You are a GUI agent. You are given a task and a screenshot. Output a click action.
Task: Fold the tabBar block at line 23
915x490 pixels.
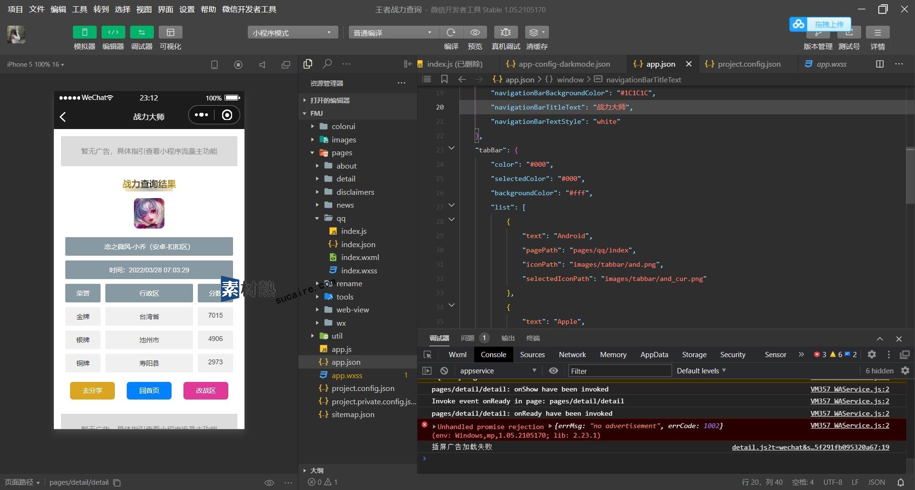click(451, 149)
